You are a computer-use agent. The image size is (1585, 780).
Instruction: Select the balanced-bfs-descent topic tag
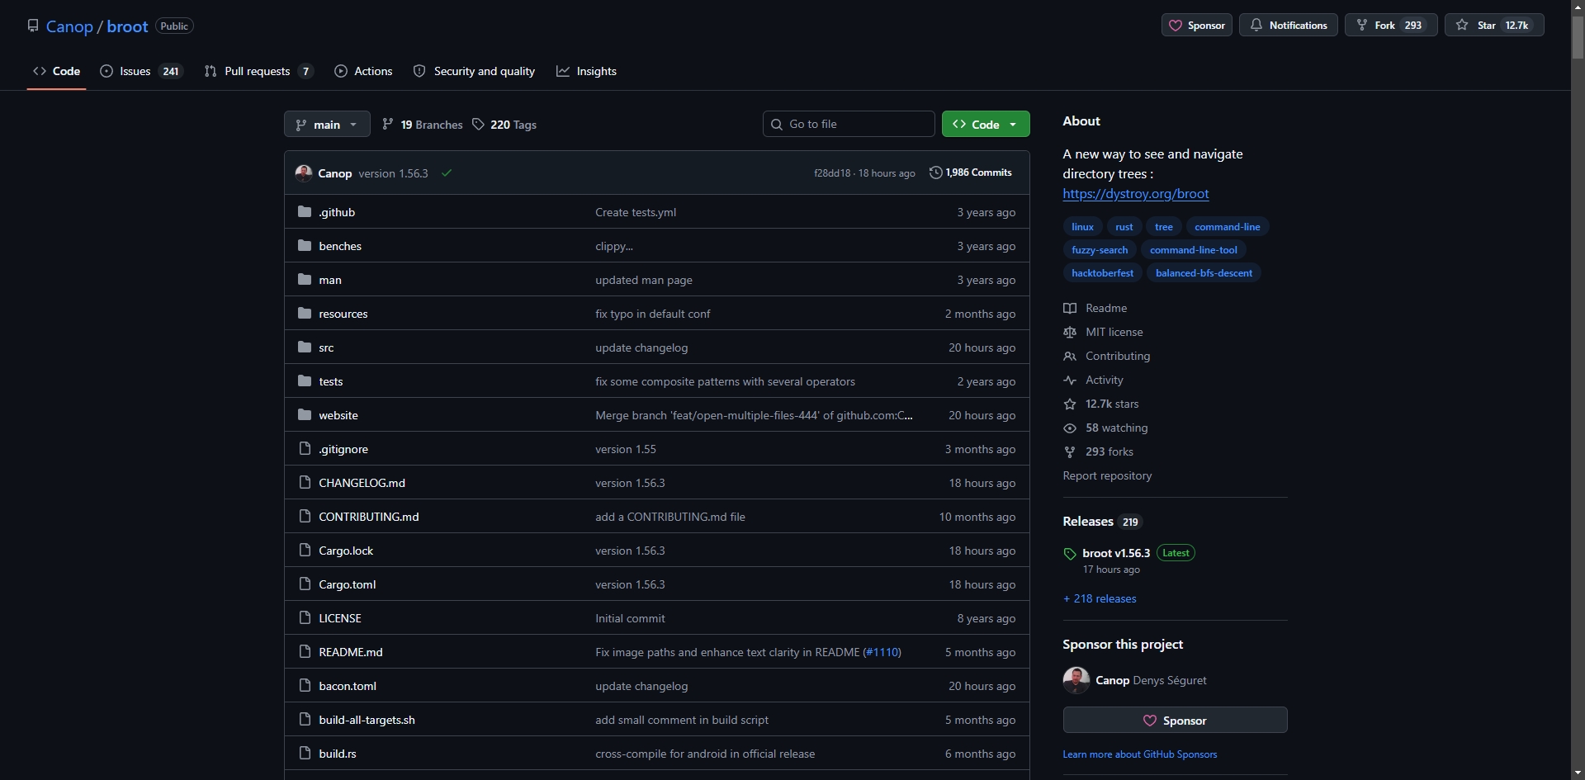pyautogui.click(x=1204, y=272)
